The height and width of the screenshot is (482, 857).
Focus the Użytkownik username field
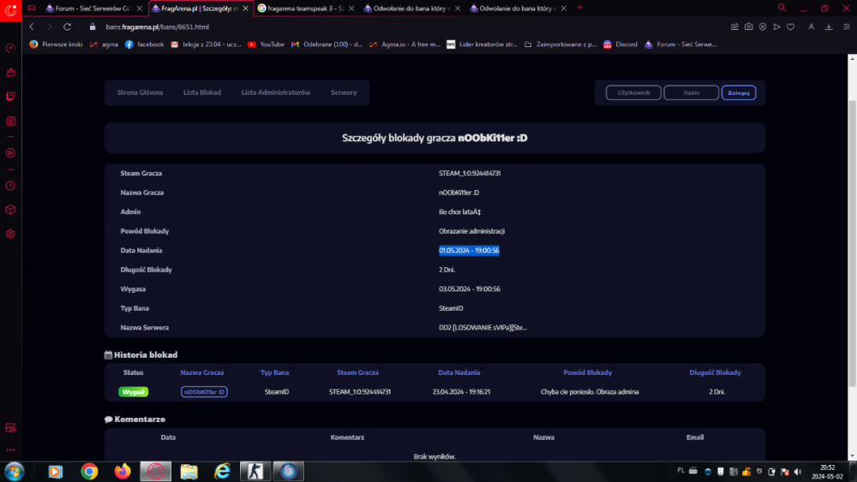click(633, 92)
